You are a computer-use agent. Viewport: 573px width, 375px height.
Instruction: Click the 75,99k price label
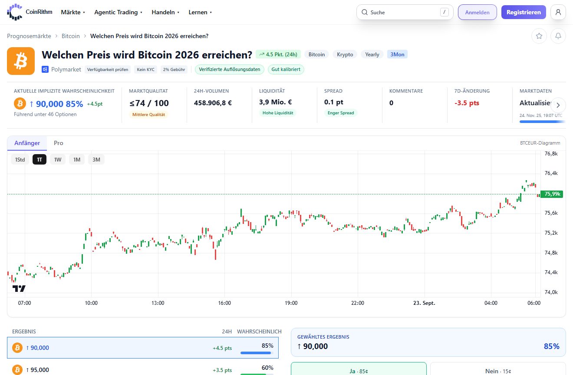pyautogui.click(x=551, y=194)
